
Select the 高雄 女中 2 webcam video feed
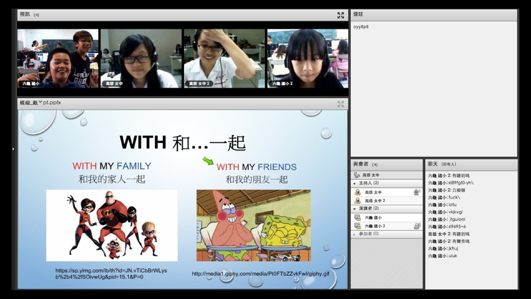[224, 58]
